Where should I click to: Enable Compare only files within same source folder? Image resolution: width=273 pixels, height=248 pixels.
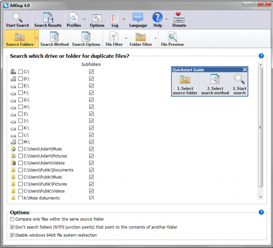pyautogui.click(x=12, y=219)
